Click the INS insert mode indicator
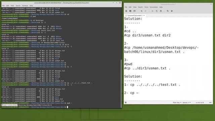The width and height of the screenshot is (215, 121). [x=210, y=103]
